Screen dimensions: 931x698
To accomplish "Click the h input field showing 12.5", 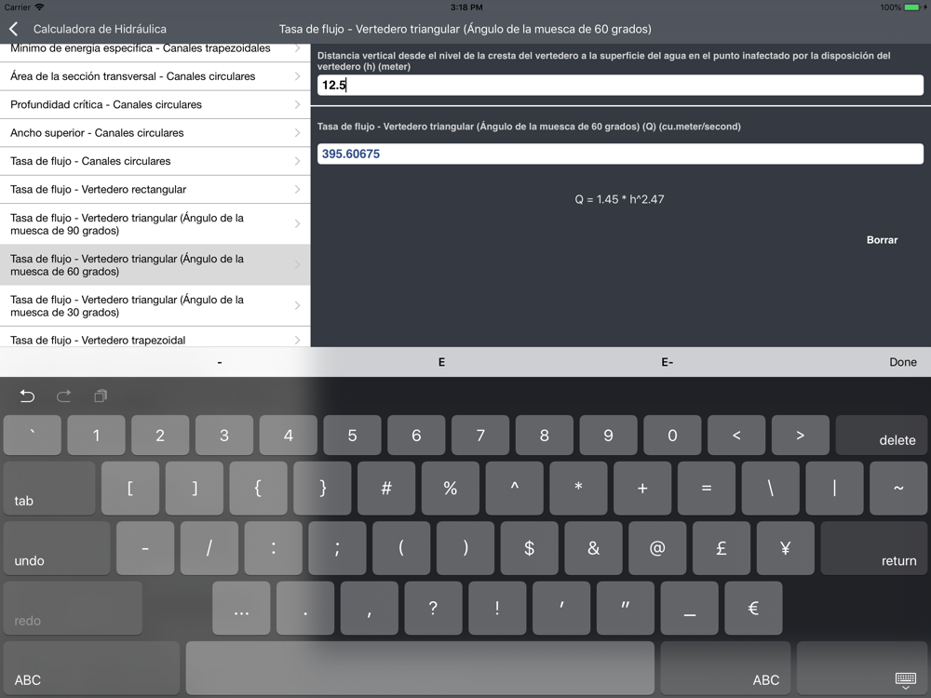I will 620,85.
